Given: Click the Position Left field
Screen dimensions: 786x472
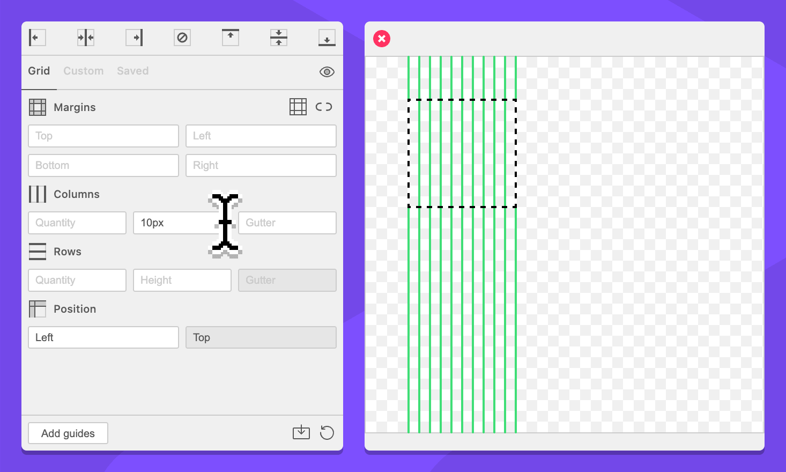Looking at the screenshot, I should pyautogui.click(x=103, y=338).
